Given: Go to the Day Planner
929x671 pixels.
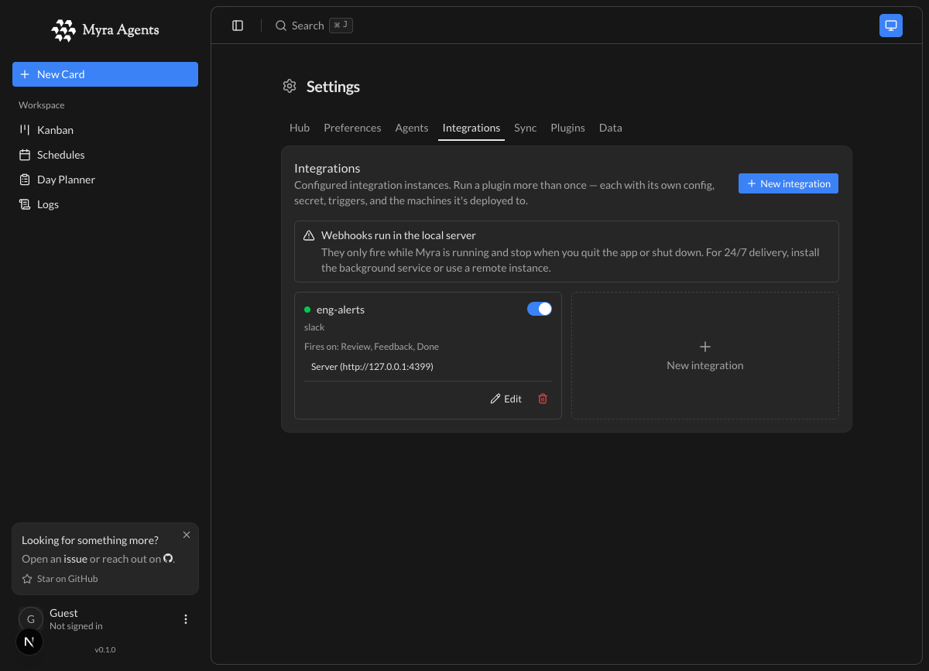Looking at the screenshot, I should [x=105, y=180].
